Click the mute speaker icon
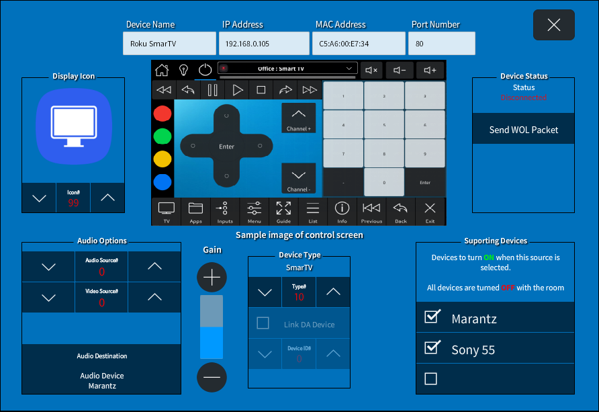 (371, 71)
